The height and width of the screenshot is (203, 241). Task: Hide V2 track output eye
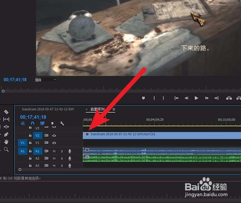tap(54, 136)
